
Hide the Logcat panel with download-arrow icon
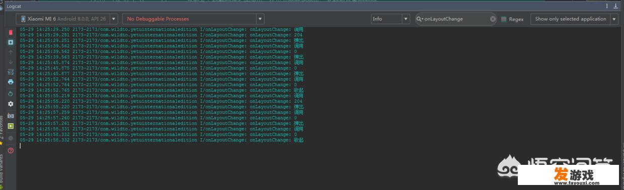(x=615, y=6)
